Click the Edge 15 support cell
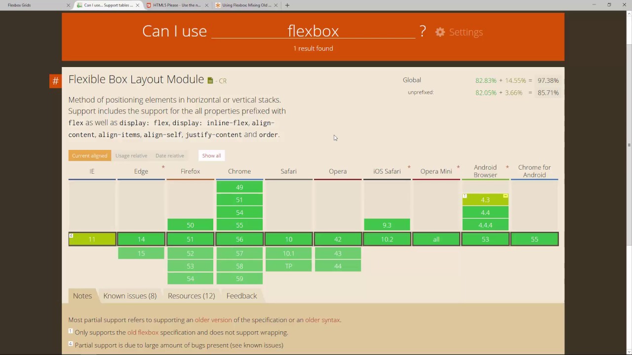This screenshot has width=632, height=355. pos(141,253)
